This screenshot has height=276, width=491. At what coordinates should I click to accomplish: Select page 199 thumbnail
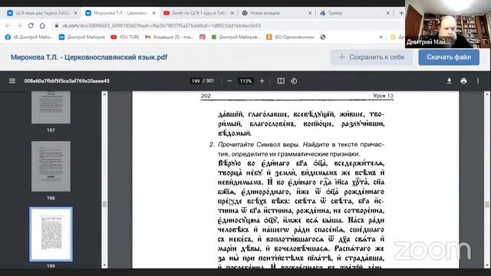point(51,234)
